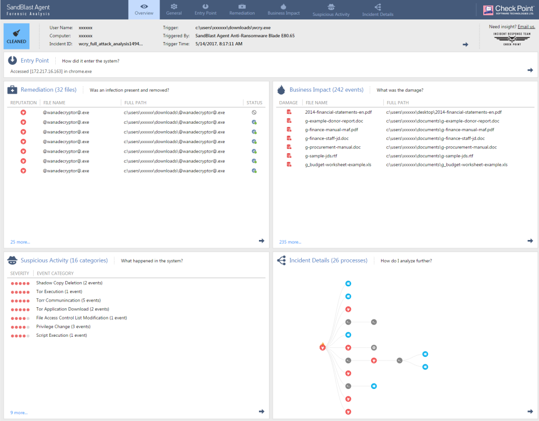Viewport: 539px width, 421px height.
Task: Open the "Entry Point" heading link
Action: click(x=35, y=61)
